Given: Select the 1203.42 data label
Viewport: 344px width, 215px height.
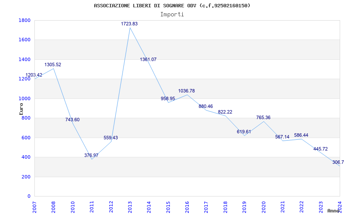Looking at the screenshot, I should [34, 75].
